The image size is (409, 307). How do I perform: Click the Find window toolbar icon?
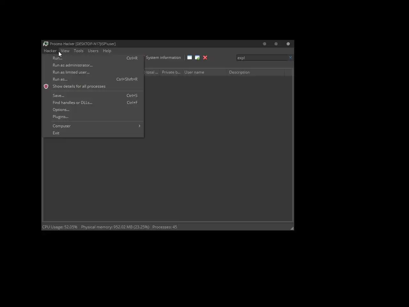click(189, 58)
